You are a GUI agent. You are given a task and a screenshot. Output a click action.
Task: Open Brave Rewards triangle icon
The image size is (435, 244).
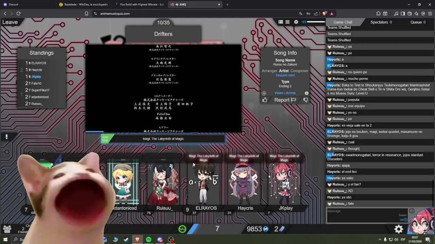[332, 14]
